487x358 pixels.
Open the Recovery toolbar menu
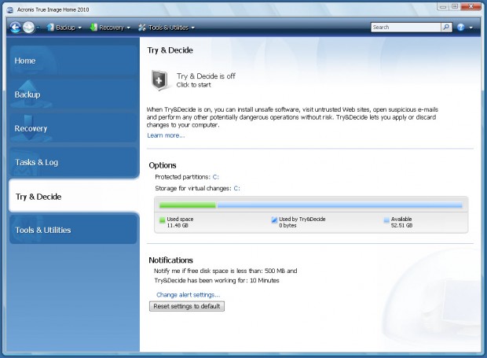click(110, 28)
